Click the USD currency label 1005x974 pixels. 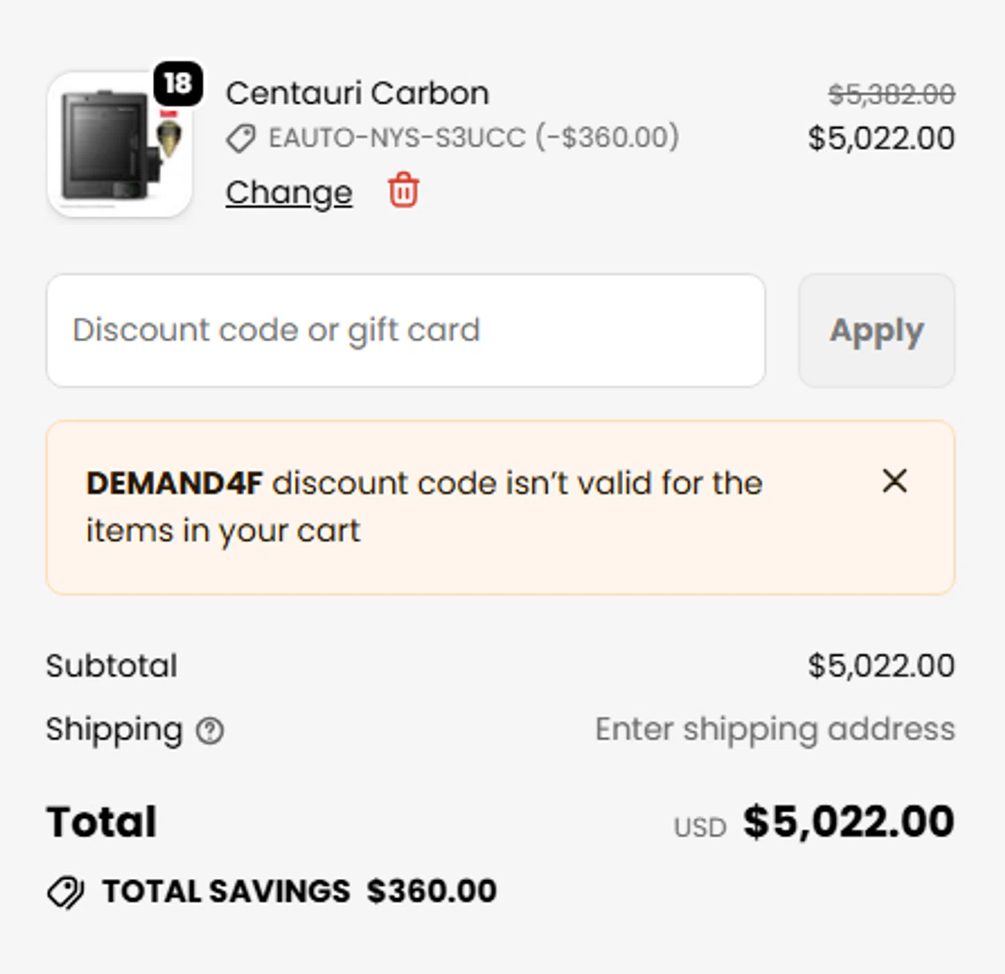[699, 828]
